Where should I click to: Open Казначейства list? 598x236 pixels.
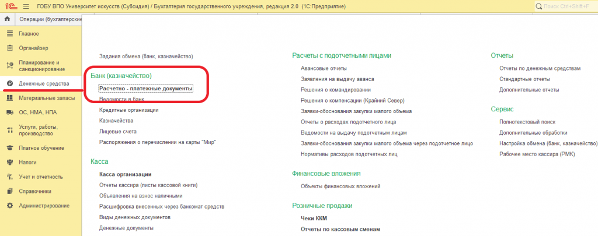click(x=116, y=120)
